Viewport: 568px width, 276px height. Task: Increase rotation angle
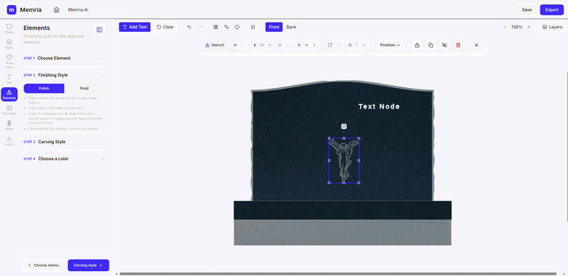click(x=364, y=45)
